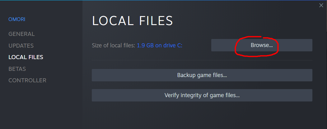The image size is (327, 129).
Task: Switch to the UPDATES tab
Action: pos(21,46)
